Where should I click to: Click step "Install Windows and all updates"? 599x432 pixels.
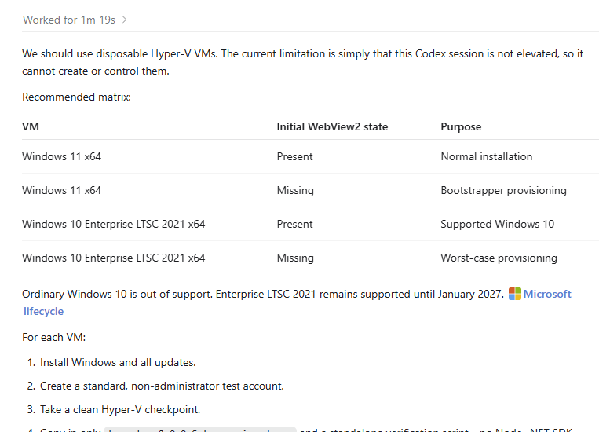pyautogui.click(x=118, y=362)
